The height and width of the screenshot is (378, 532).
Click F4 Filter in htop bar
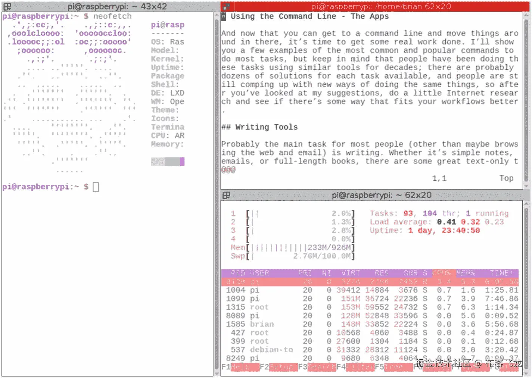[355, 367]
